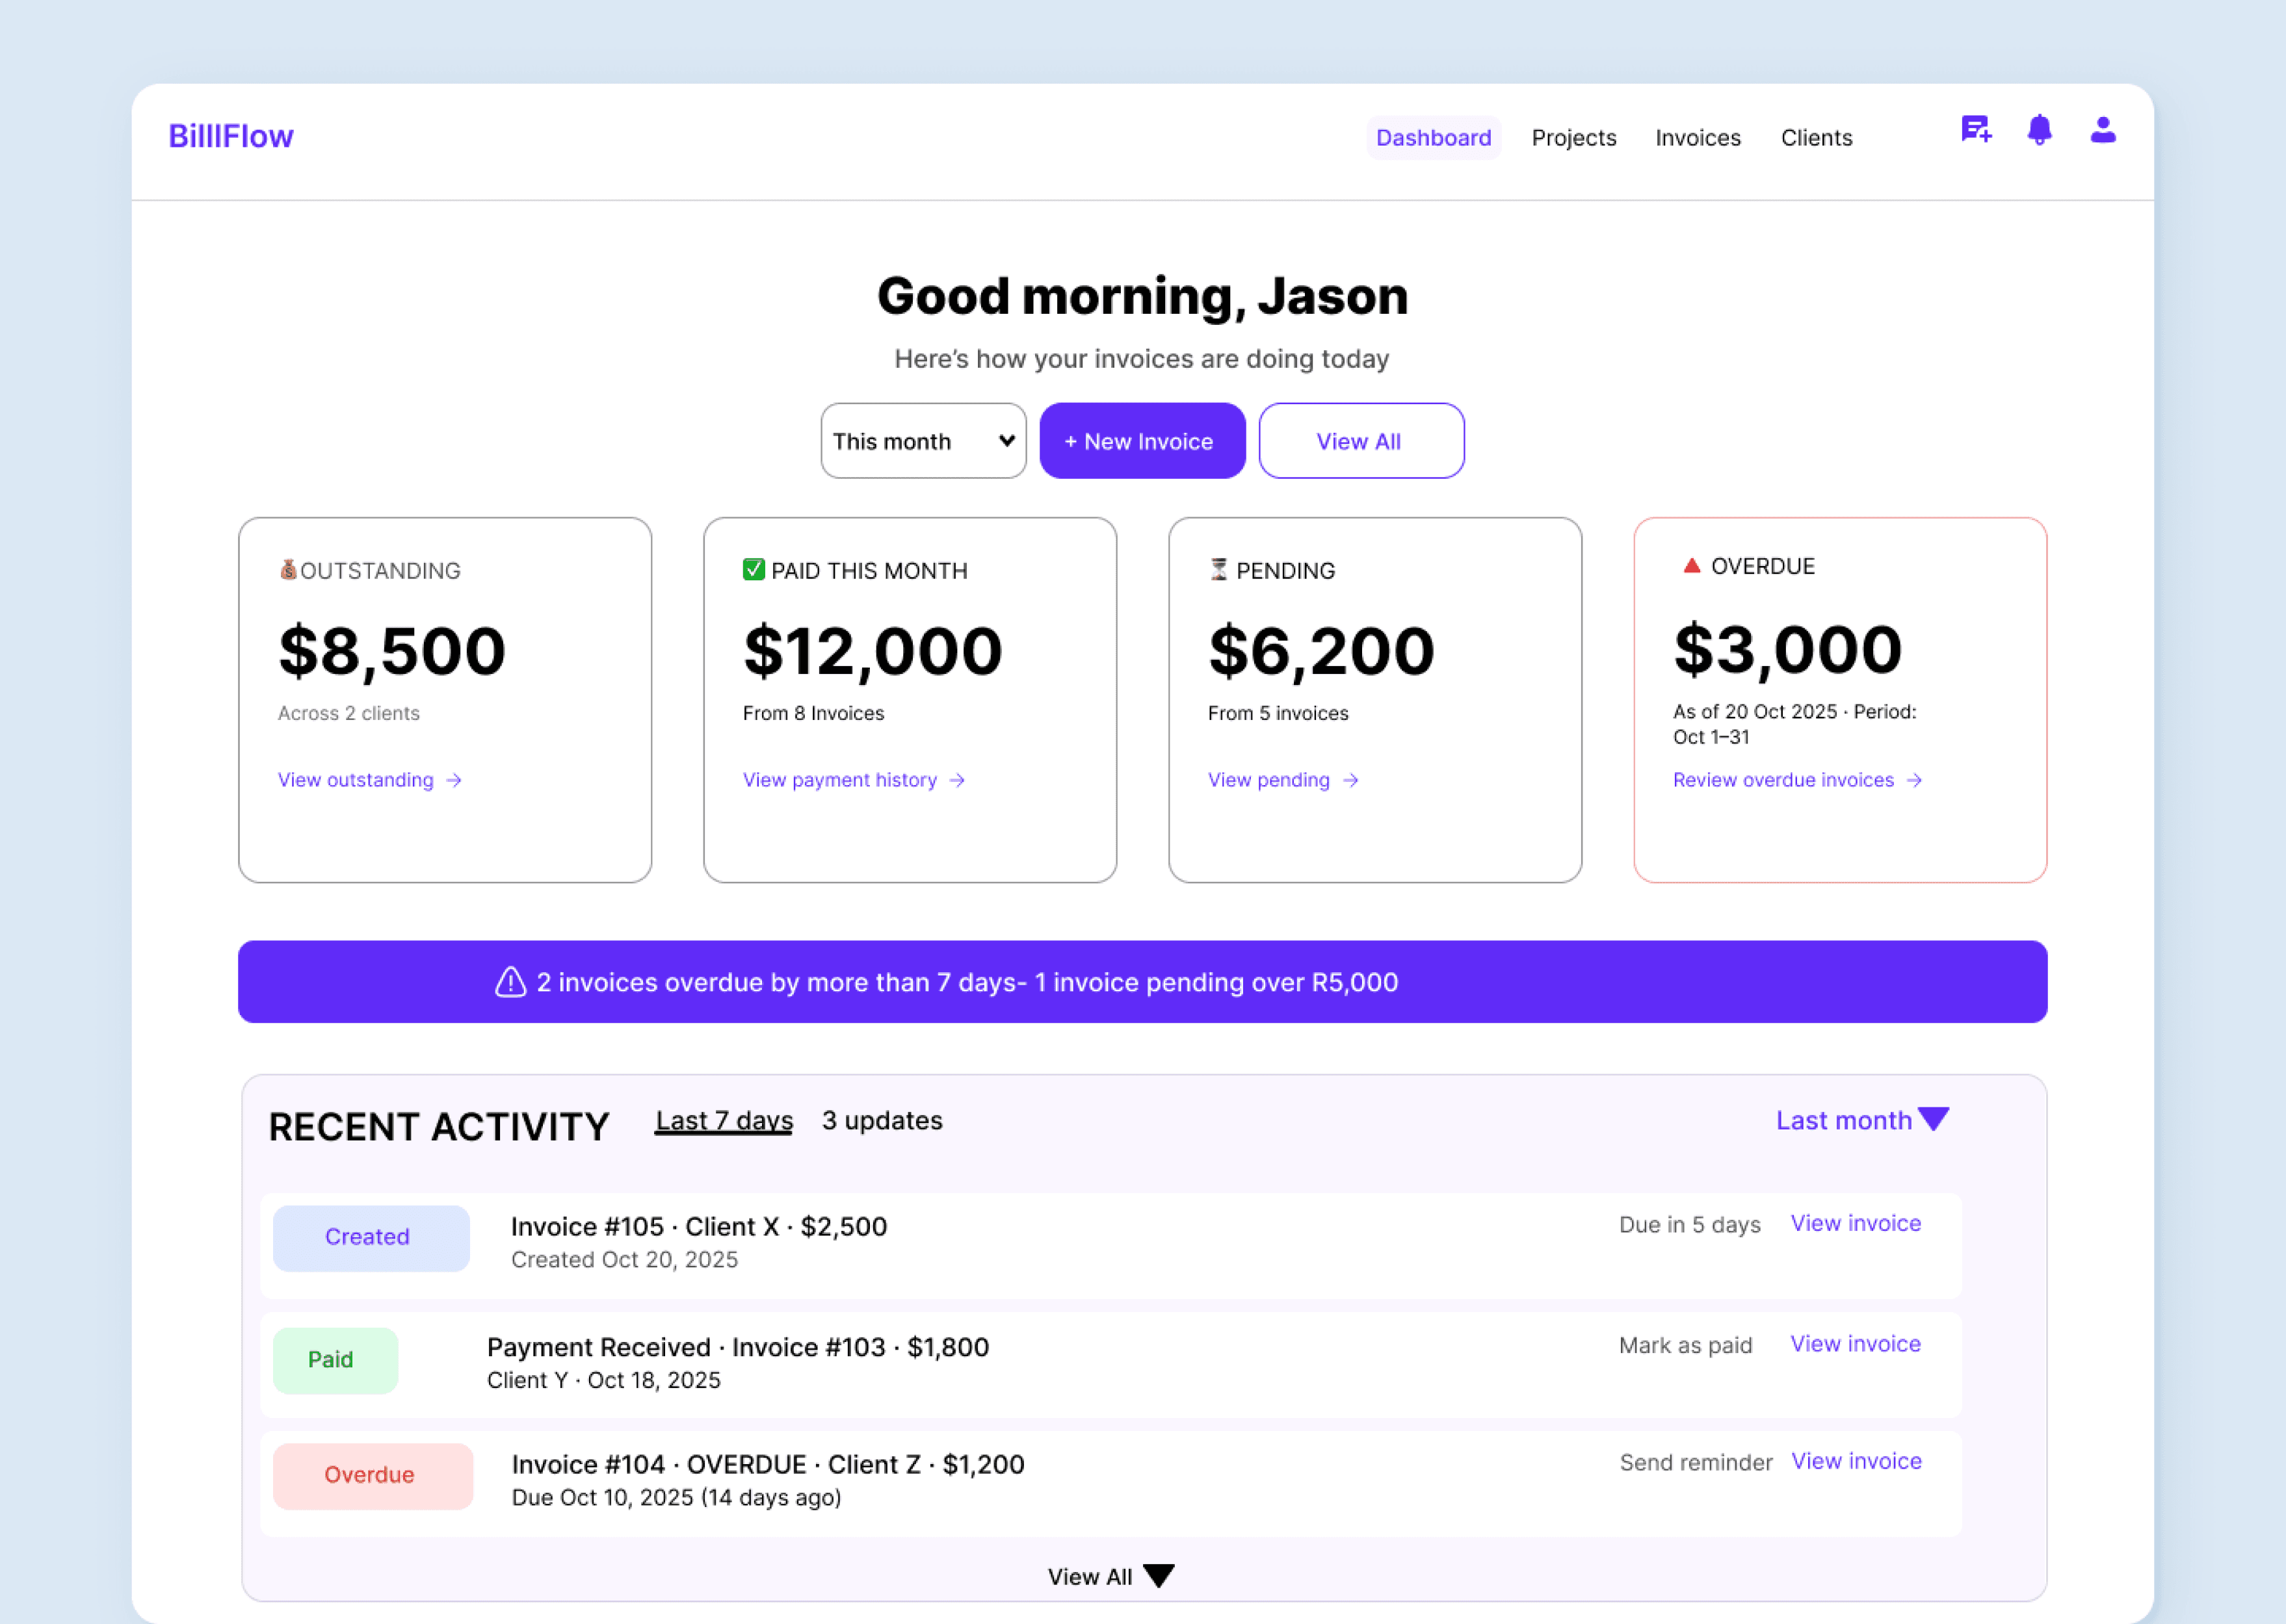Expand the Last month filter dropdown
This screenshot has width=2286, height=1624.
tap(1862, 1120)
